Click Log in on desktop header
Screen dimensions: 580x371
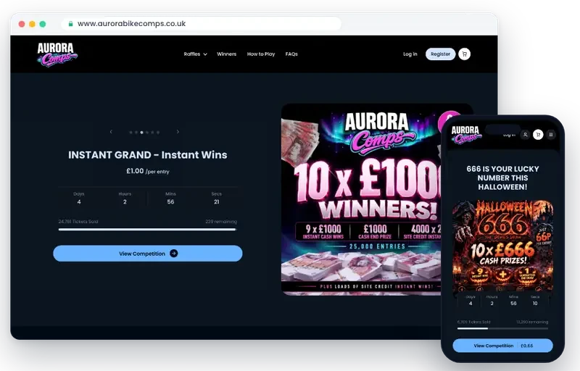click(x=410, y=54)
